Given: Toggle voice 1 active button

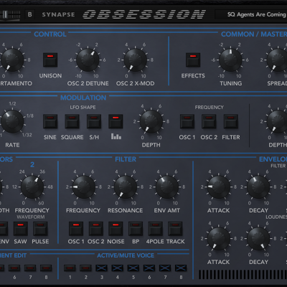Looking at the screenshot, I should pyautogui.click(x=70, y=268).
